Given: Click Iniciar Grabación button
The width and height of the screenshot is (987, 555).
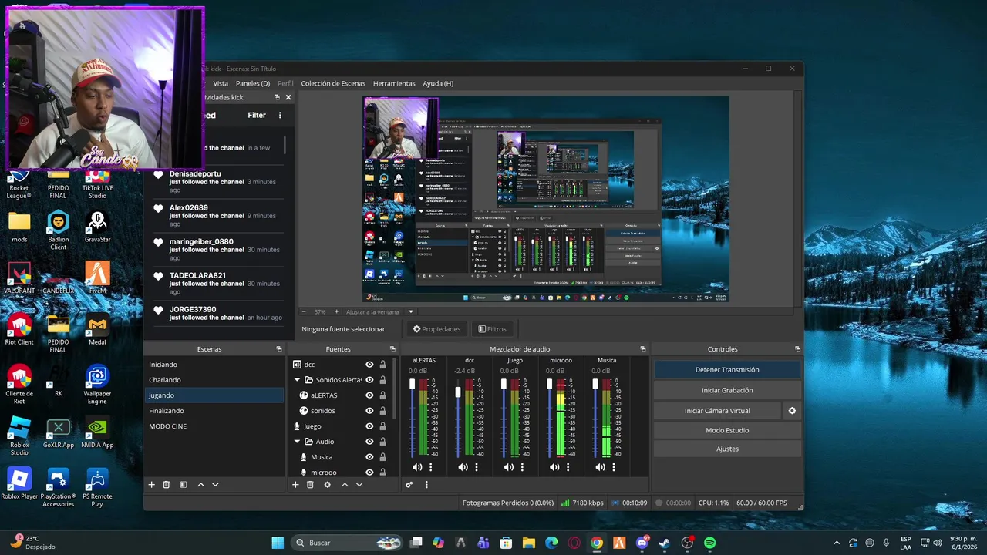Looking at the screenshot, I should [x=727, y=390].
